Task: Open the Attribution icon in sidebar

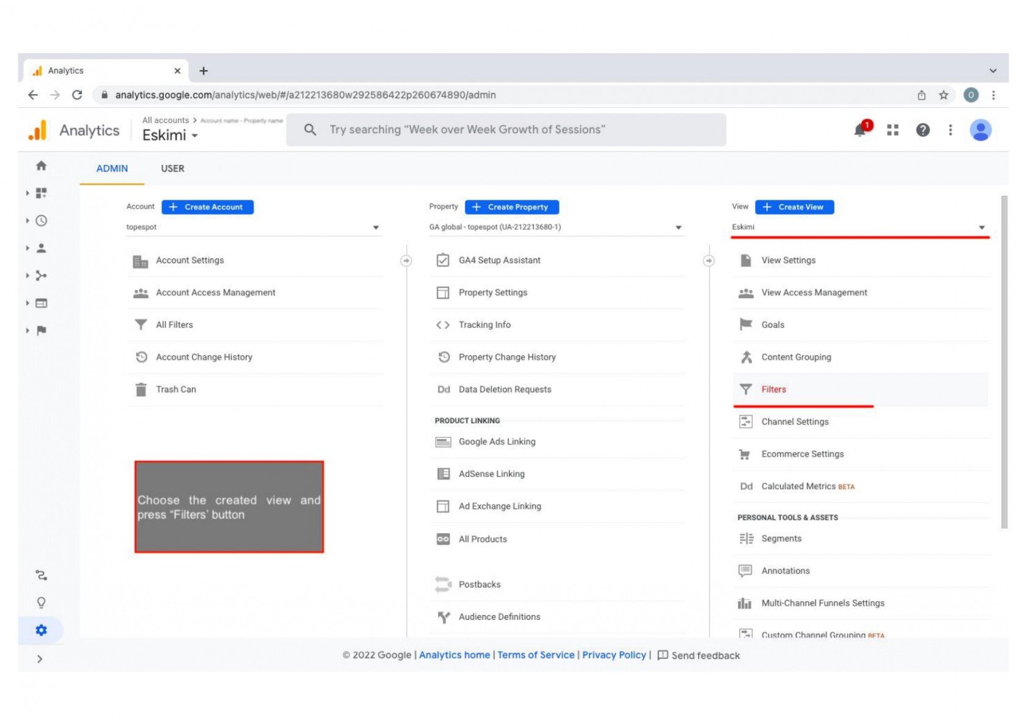Action: coord(41,575)
